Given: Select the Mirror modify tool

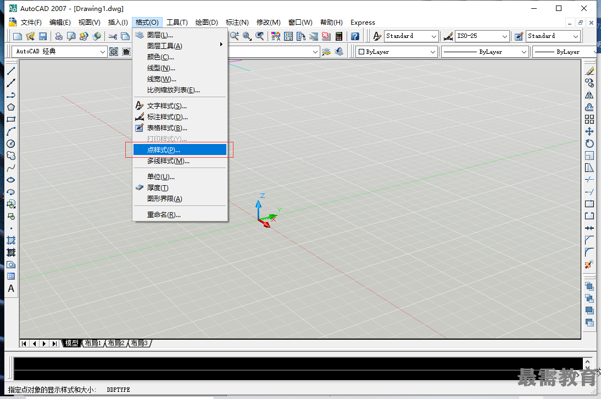Looking at the screenshot, I should [589, 95].
